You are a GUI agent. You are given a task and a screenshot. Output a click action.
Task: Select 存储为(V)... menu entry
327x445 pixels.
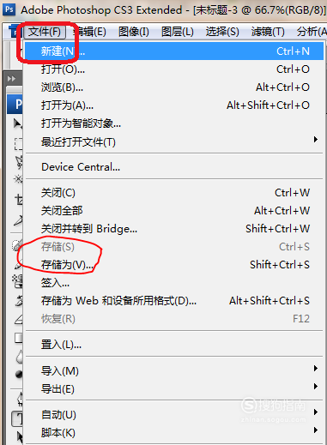pos(175,265)
